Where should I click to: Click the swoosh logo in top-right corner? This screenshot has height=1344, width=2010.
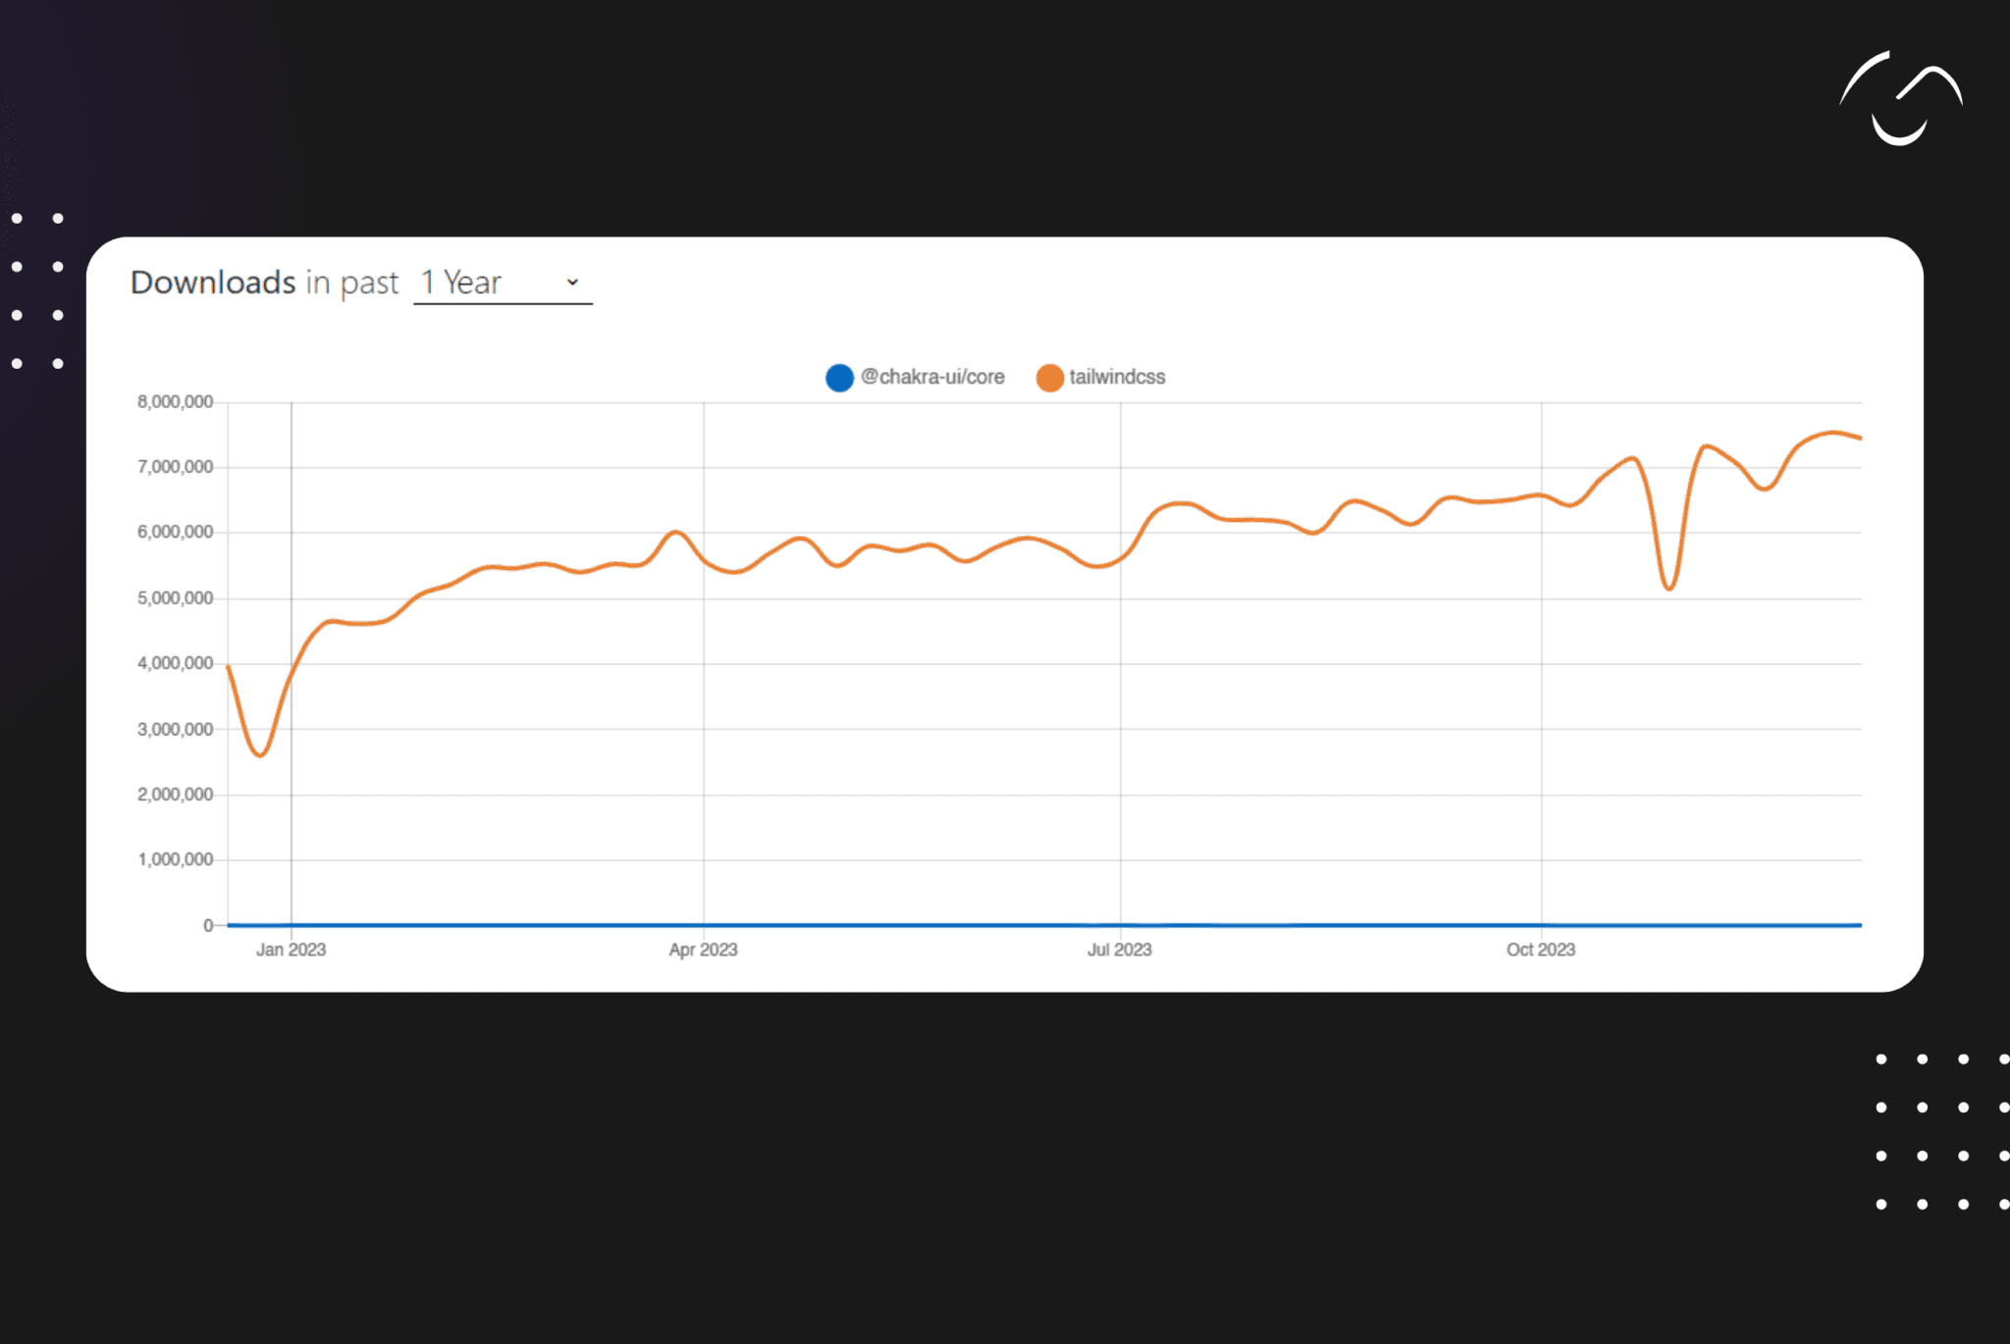point(1900,99)
